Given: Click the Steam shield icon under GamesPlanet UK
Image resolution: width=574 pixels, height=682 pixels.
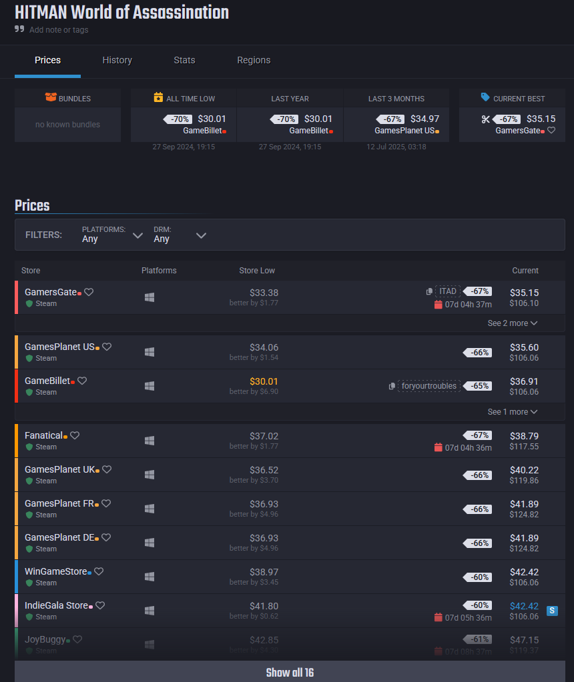Looking at the screenshot, I should coord(29,481).
